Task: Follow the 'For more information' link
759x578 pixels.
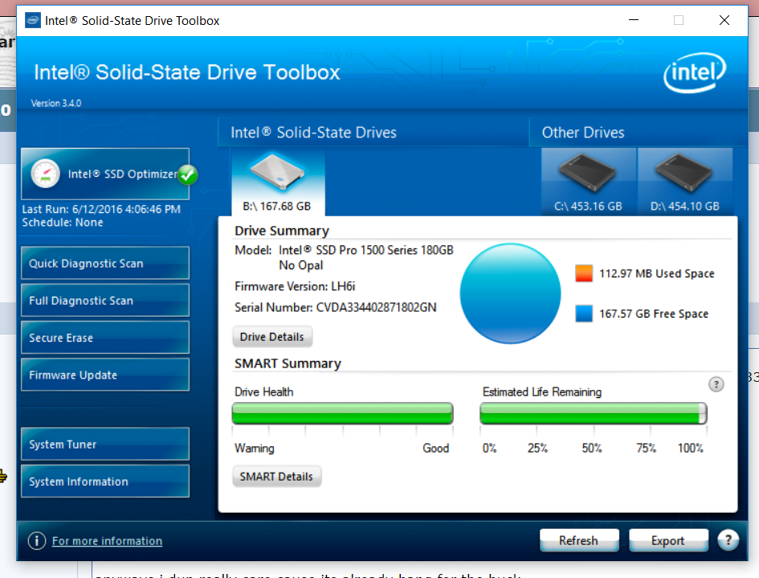Action: [x=107, y=541]
